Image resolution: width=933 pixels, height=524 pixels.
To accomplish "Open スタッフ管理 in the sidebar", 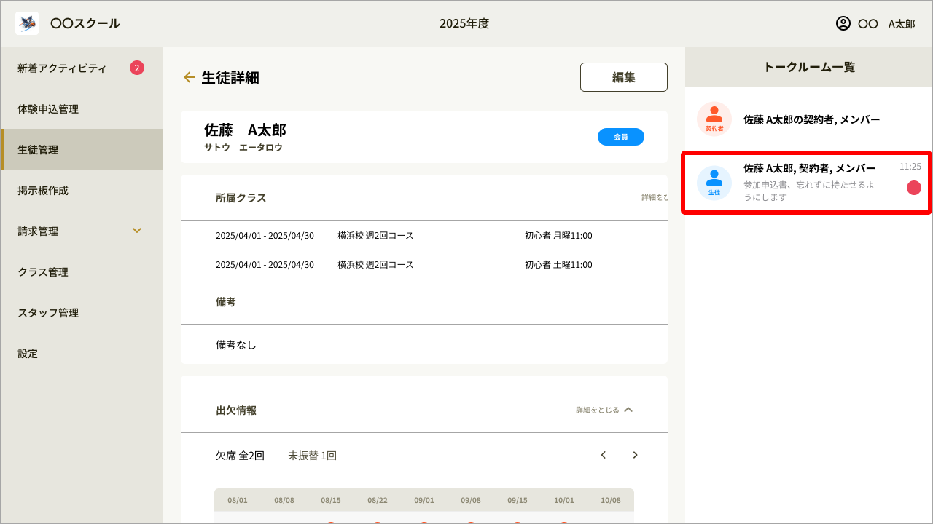I will pyautogui.click(x=48, y=313).
